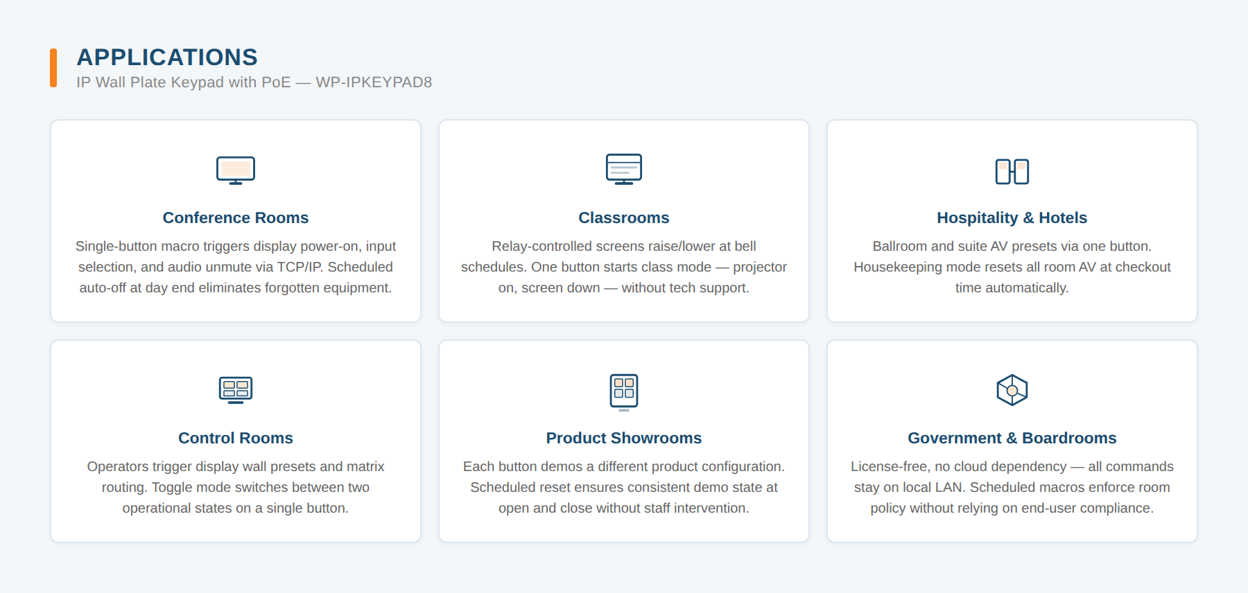Click the Control Rooms display wall icon
Image resolution: width=1248 pixels, height=593 pixels.
(x=236, y=390)
